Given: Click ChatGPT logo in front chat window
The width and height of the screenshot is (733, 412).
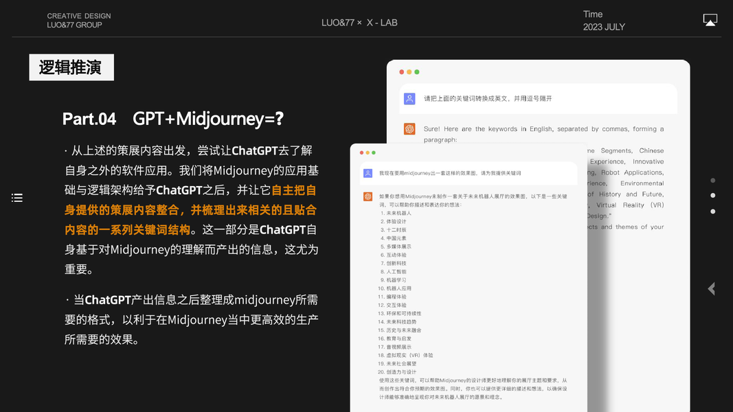Looking at the screenshot, I should coord(368,196).
